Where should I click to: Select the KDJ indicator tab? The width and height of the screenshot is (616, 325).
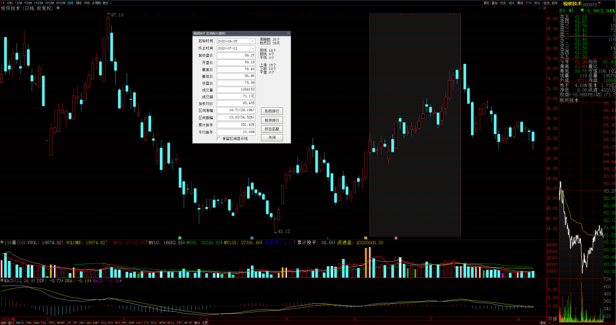pos(139,323)
